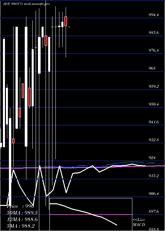Click the 906.4 price axis label

click(x=154, y=193)
